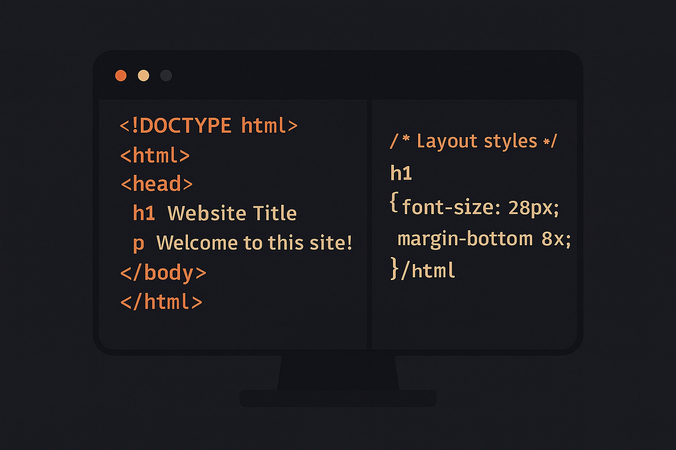Viewport: 676px width, 450px height.
Task: Click the yellow window control dot
Action: click(143, 76)
